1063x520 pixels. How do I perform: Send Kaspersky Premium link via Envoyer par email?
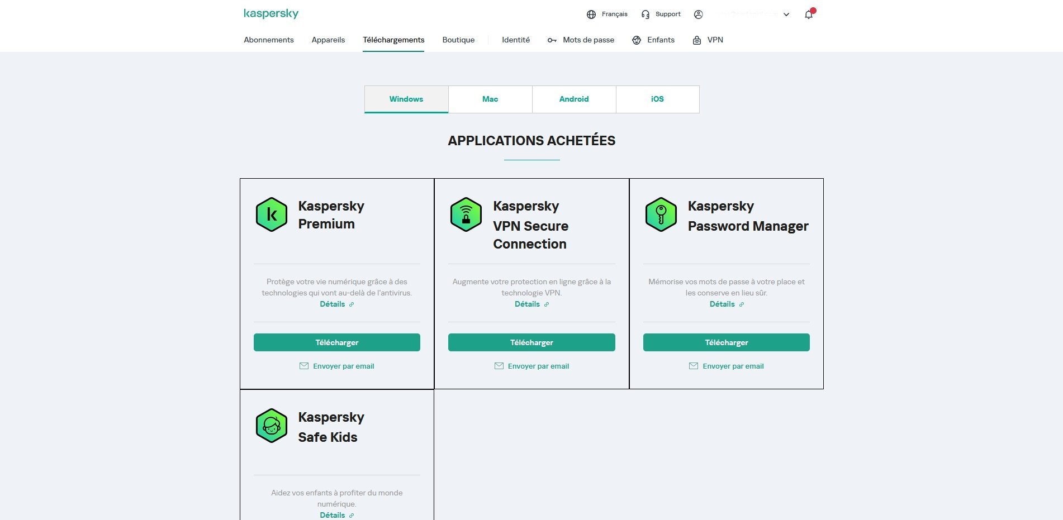tap(344, 366)
